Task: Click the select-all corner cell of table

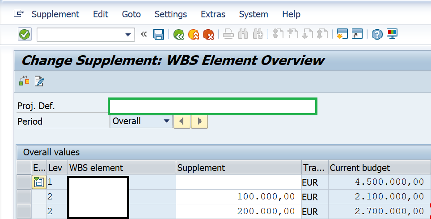Action: (24, 167)
